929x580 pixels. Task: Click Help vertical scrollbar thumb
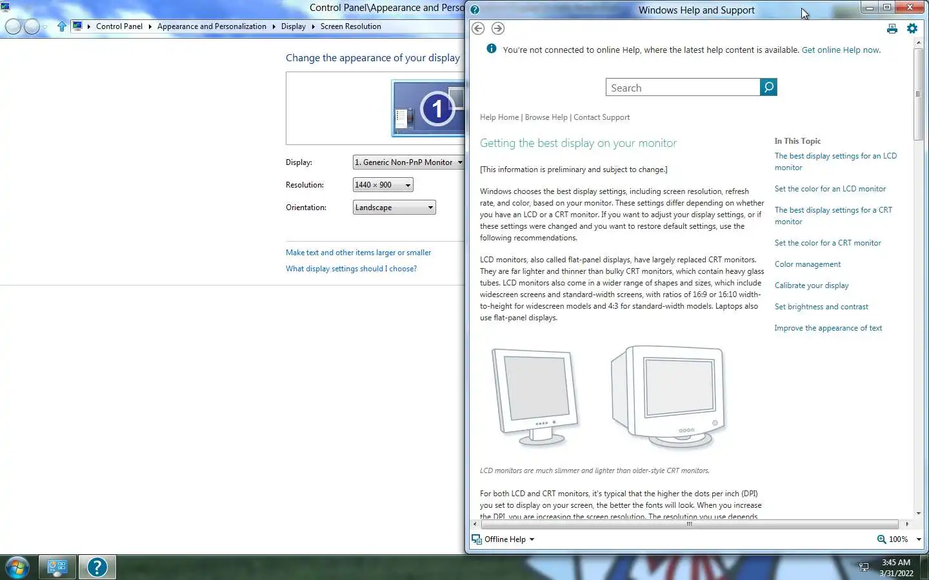pyautogui.click(x=918, y=94)
